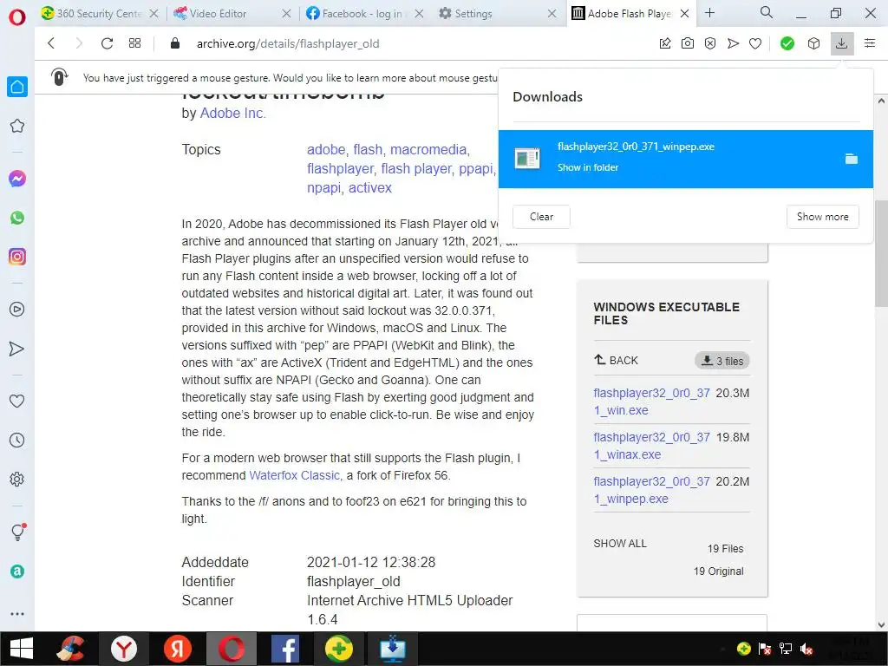Download flashplayer32_0r0_371_winax.exe
Screen dimensions: 888x666
point(651,446)
